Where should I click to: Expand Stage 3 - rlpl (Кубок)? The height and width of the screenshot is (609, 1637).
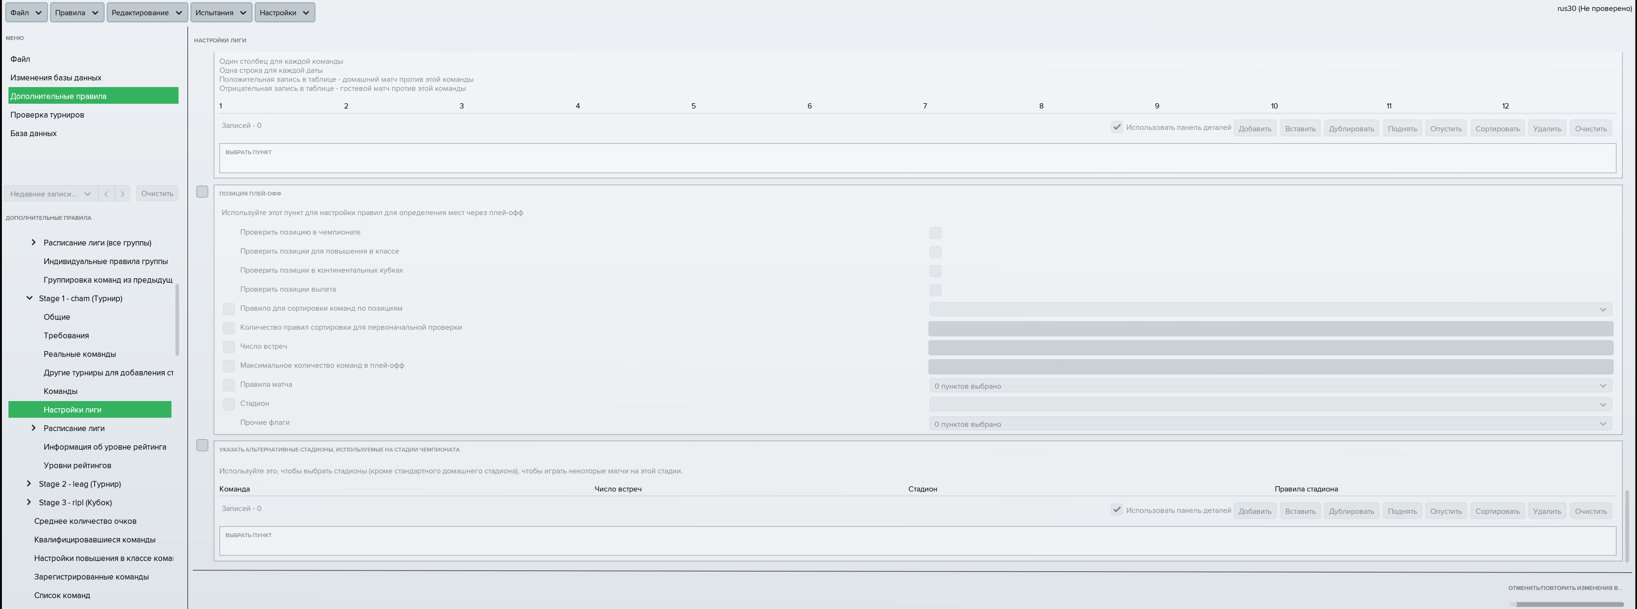[x=29, y=502]
